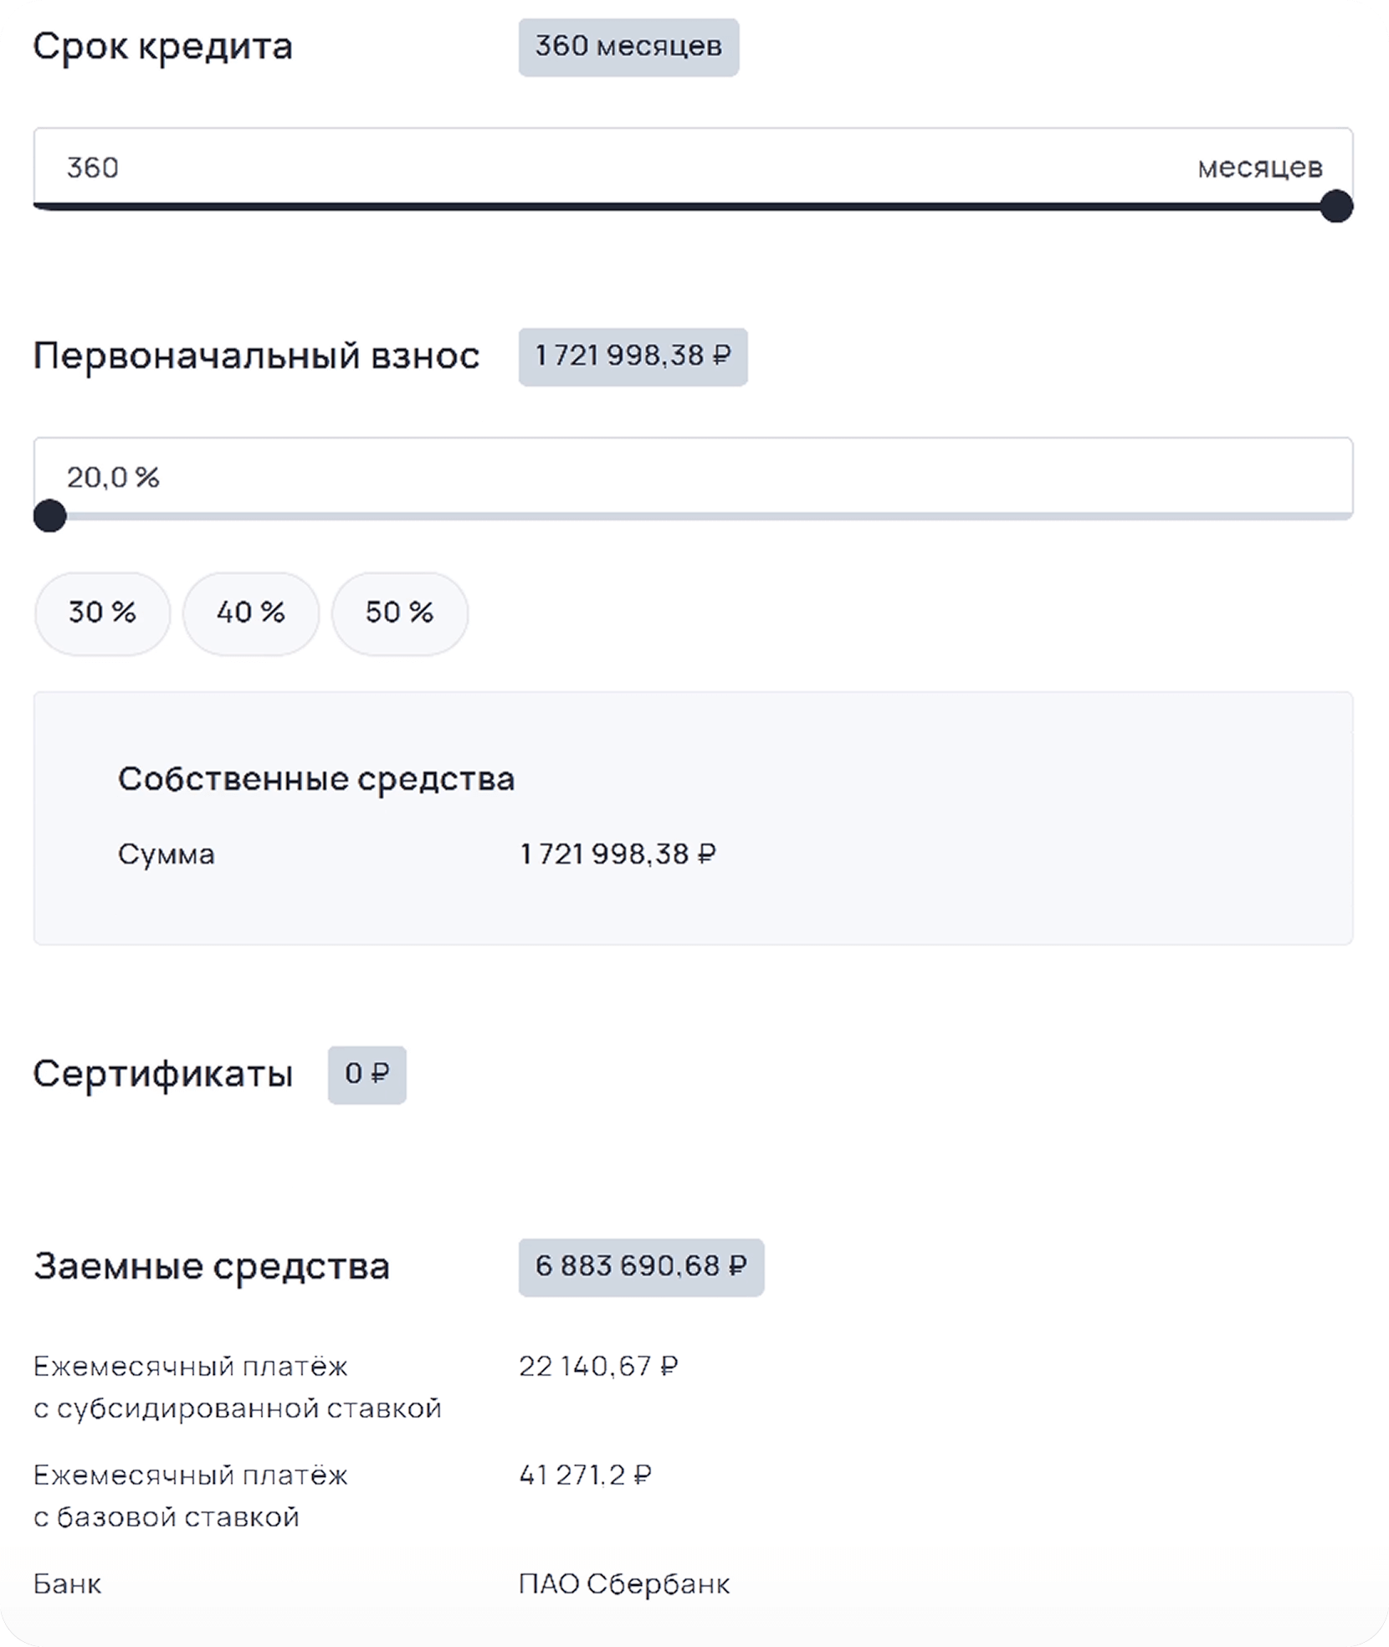Click the Сертификаты section heading
The image size is (1389, 1647).
tap(163, 1074)
